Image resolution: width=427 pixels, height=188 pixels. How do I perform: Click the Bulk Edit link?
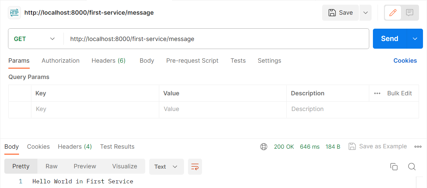coord(399,93)
